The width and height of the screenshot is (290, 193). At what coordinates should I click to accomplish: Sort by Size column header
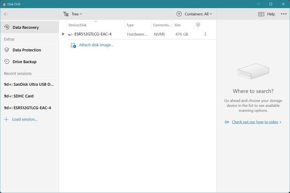point(177,25)
